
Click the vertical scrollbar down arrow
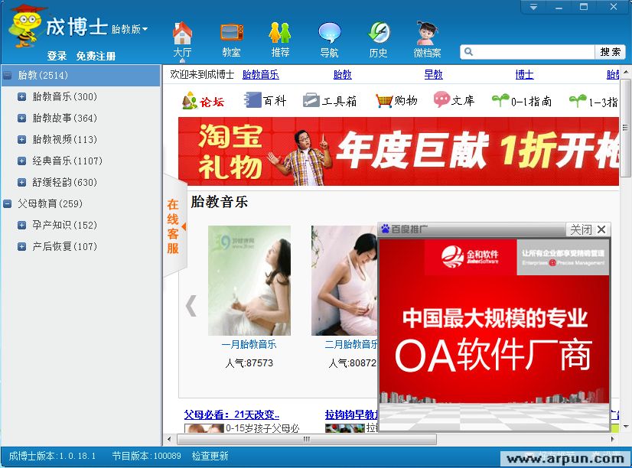tap(626, 427)
